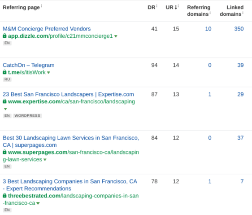Click the info icon next to UR header
Viewport: 252px width, 215px height.
[178, 6]
